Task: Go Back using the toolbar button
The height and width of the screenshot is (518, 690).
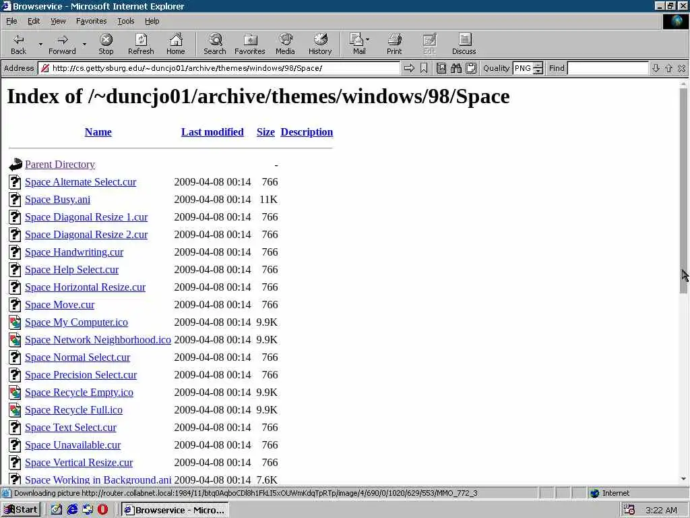Action: 18,44
